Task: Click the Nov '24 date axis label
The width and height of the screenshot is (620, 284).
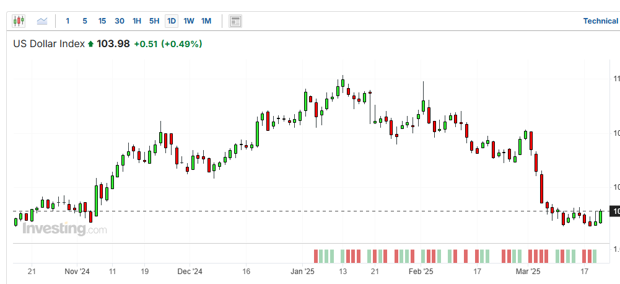Action: (77, 272)
